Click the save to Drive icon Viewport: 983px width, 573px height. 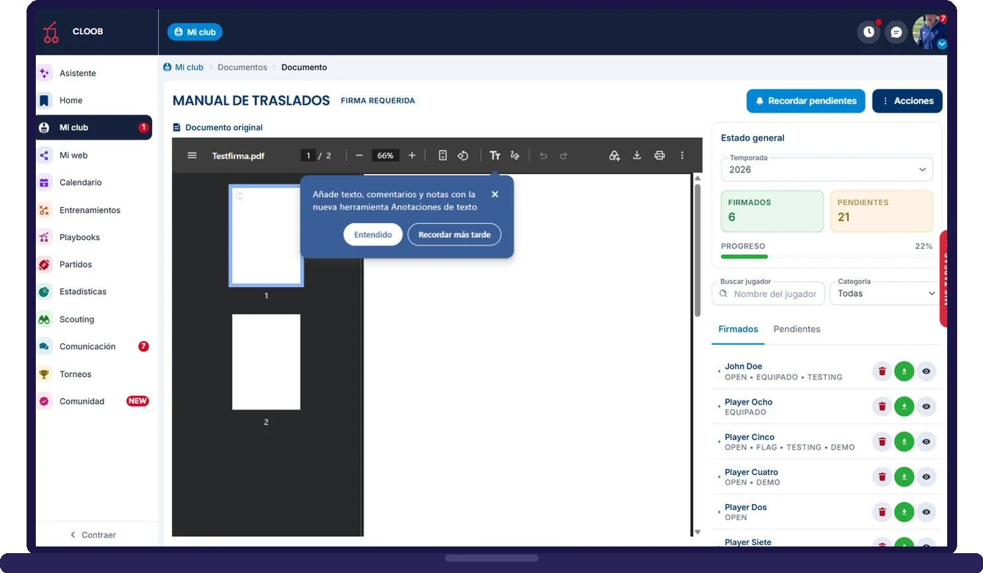point(614,155)
